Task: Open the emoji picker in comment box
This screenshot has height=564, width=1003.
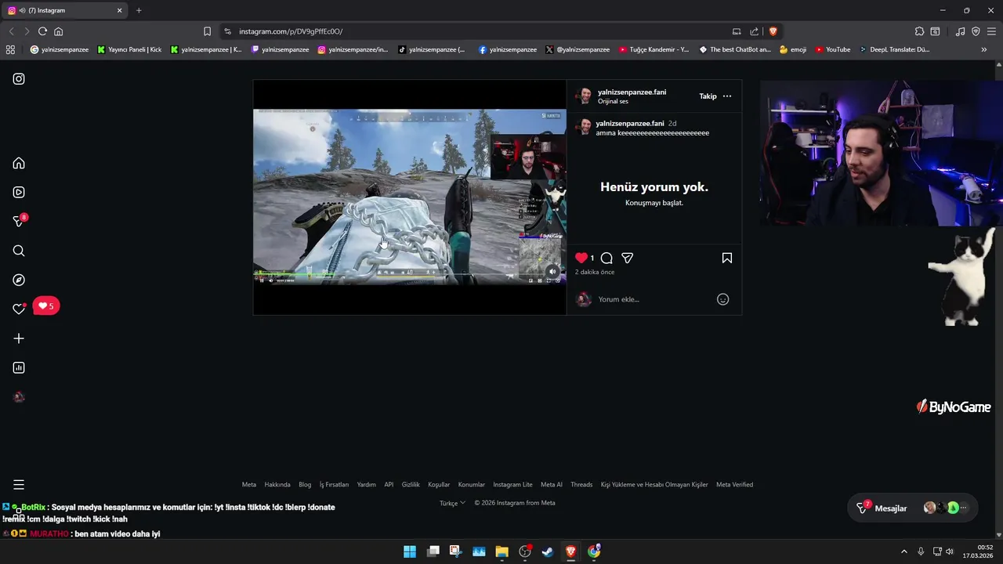Action: point(723,299)
